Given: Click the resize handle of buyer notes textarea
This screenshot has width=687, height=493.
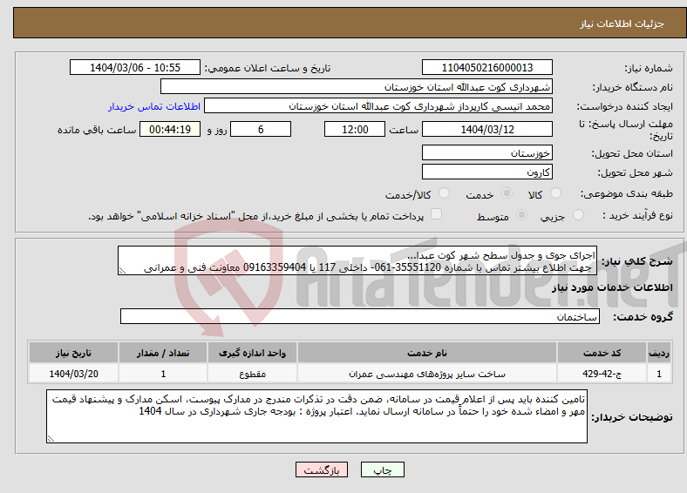Looking at the screenshot, I should click(x=51, y=438).
